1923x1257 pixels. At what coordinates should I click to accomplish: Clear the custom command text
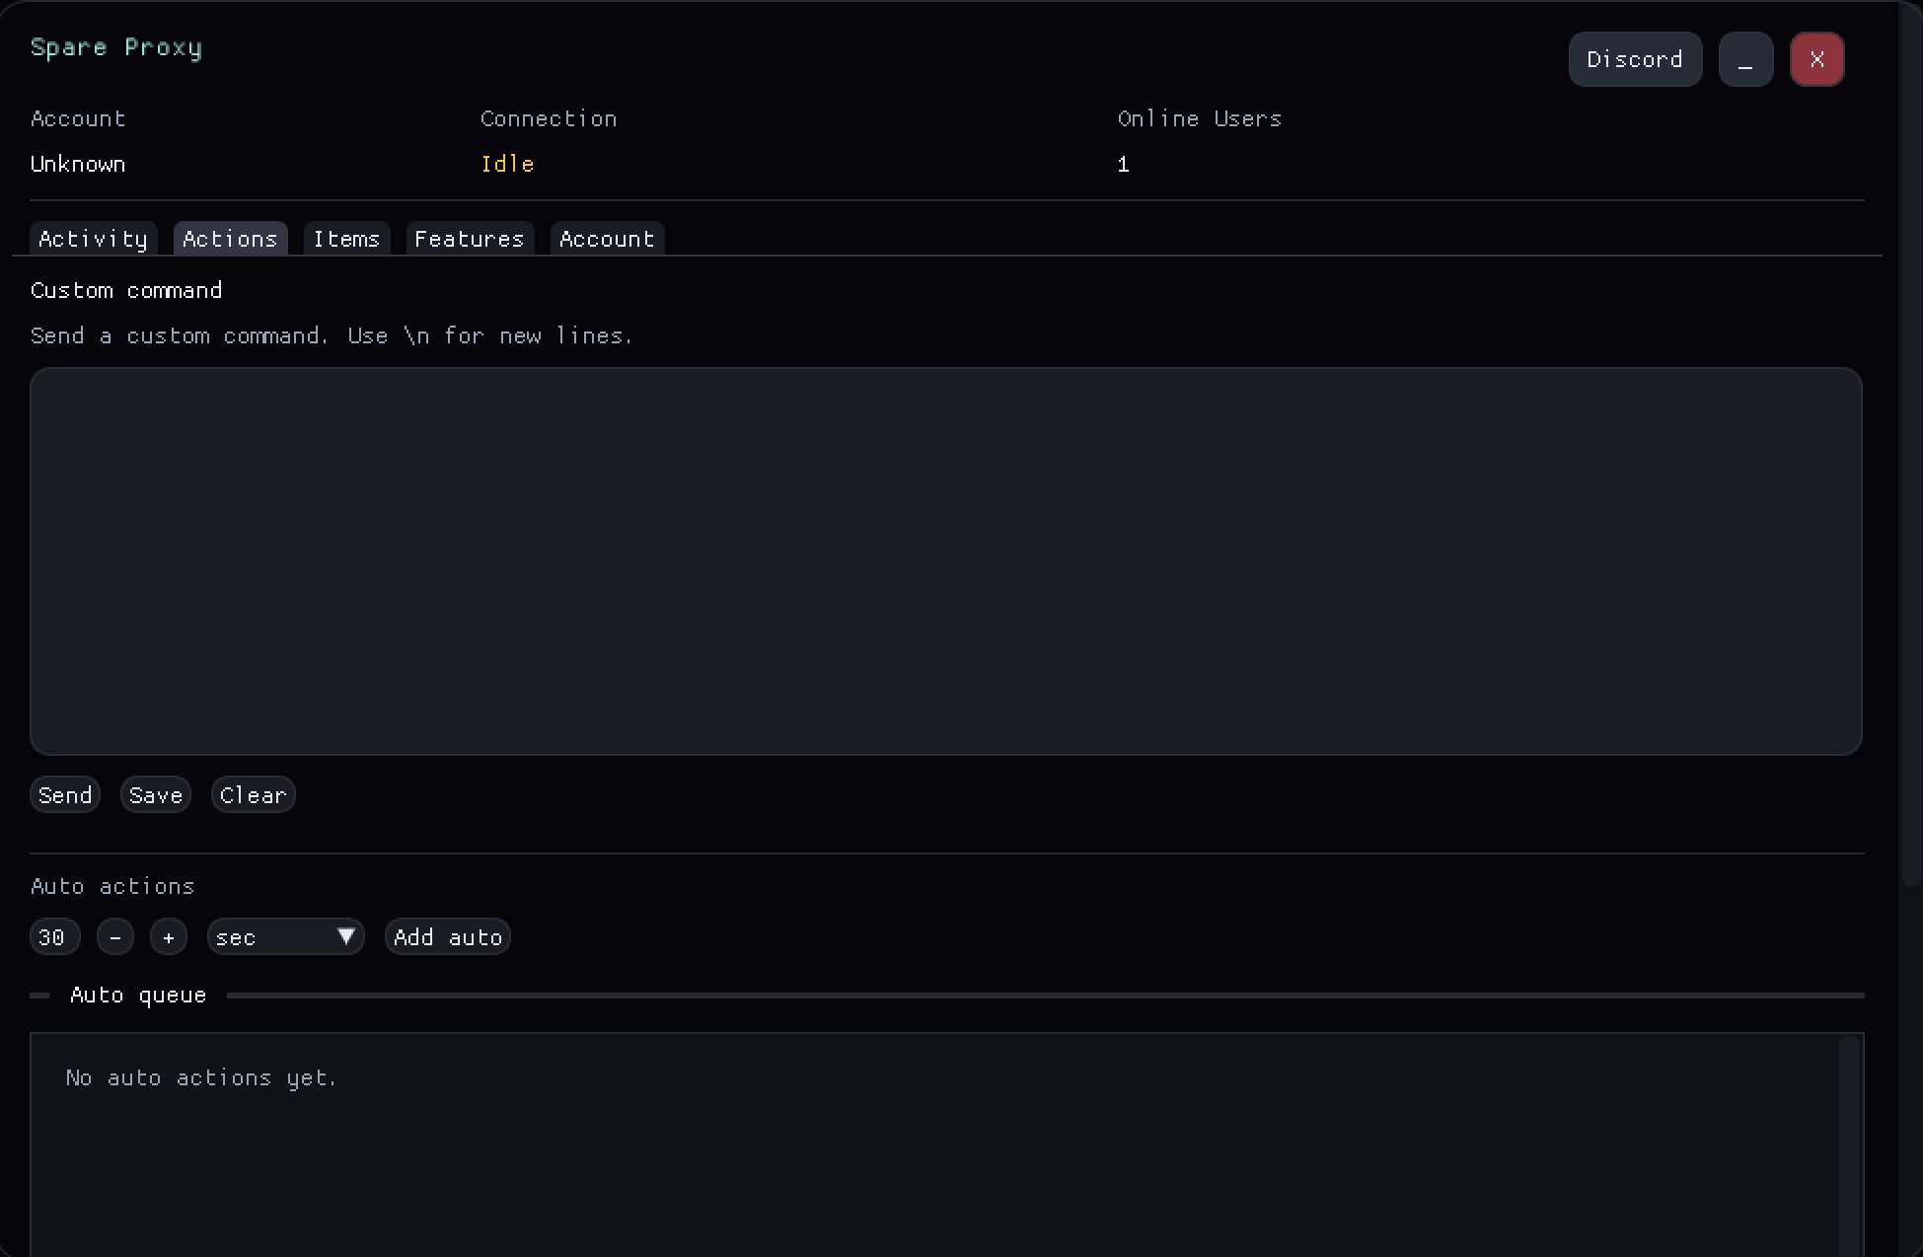click(x=253, y=795)
